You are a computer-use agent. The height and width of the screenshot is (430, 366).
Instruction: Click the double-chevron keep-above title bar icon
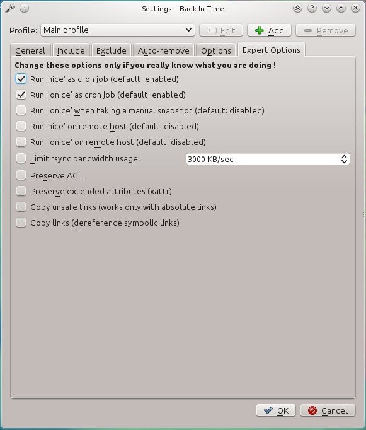[x=297, y=8]
